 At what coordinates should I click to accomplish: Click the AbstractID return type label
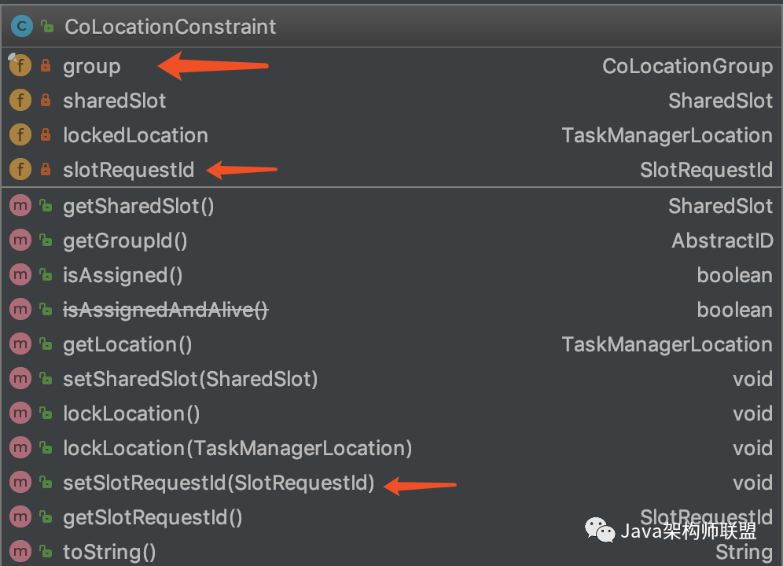pyautogui.click(x=722, y=241)
